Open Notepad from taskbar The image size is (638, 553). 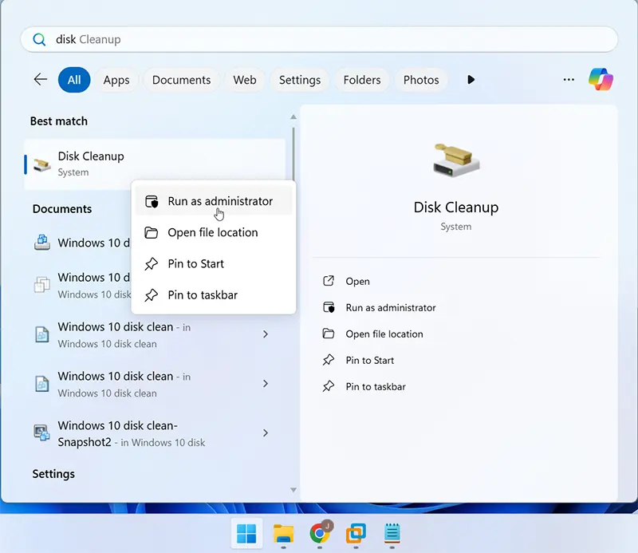[392, 534]
